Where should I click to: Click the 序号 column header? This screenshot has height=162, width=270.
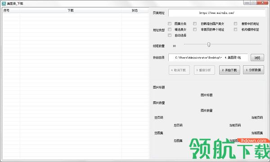click(x=11, y=10)
